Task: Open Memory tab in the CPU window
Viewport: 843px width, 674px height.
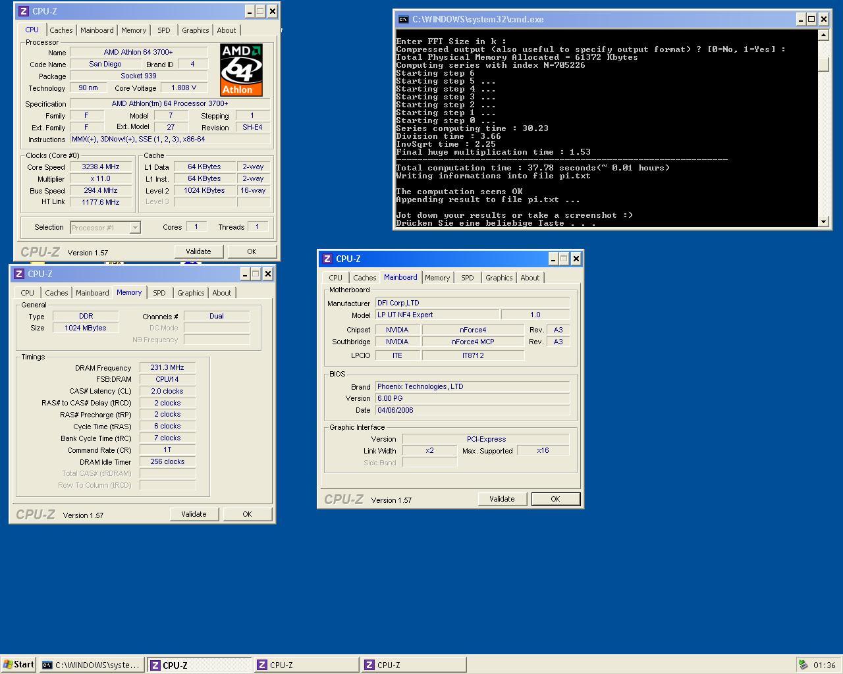Action: tap(134, 30)
